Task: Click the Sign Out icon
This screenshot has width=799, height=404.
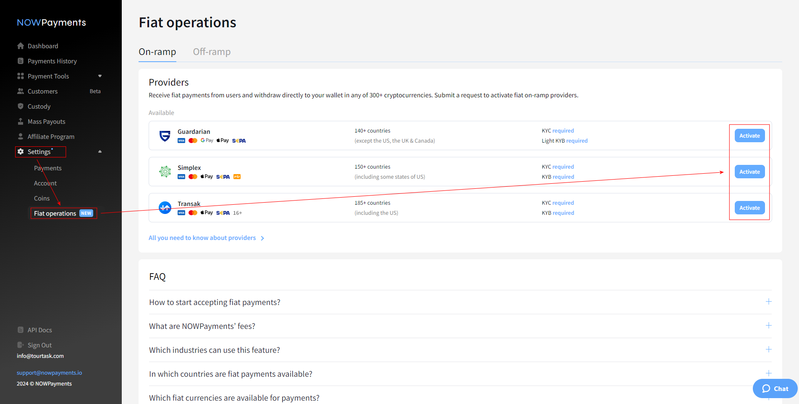Action: [21, 345]
